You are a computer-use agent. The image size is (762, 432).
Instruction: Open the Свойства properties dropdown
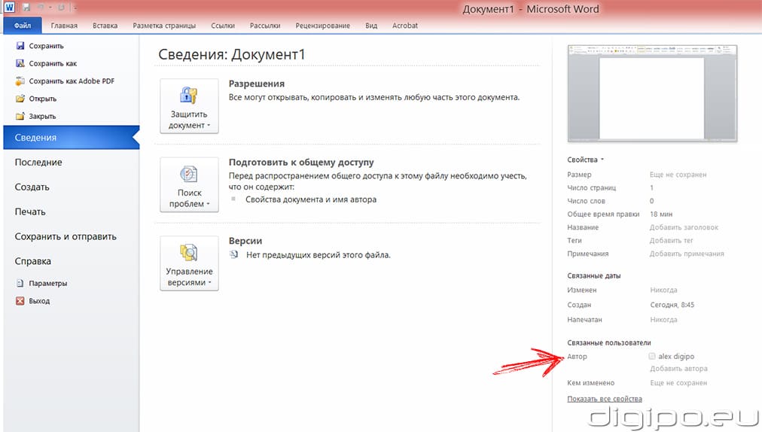click(586, 160)
